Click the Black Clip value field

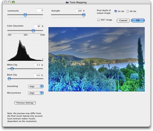click(37, 75)
